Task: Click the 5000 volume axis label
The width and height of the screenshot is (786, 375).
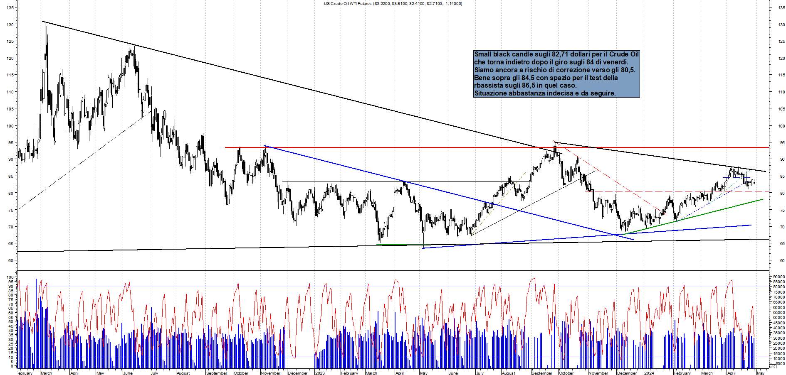Action: [779, 364]
